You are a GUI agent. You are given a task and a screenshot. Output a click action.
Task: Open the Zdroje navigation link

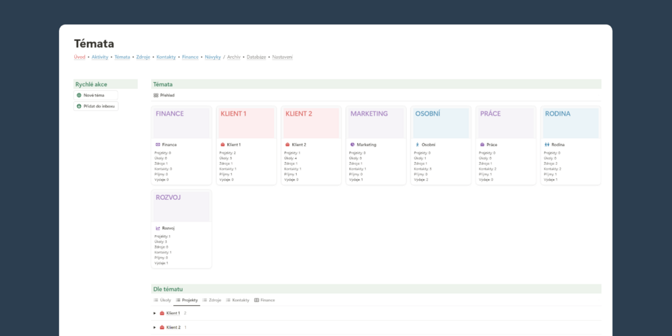(143, 57)
